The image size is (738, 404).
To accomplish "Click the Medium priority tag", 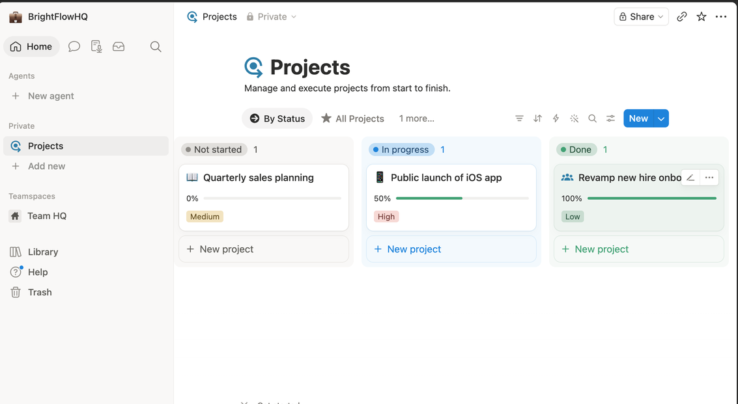I will pos(205,217).
